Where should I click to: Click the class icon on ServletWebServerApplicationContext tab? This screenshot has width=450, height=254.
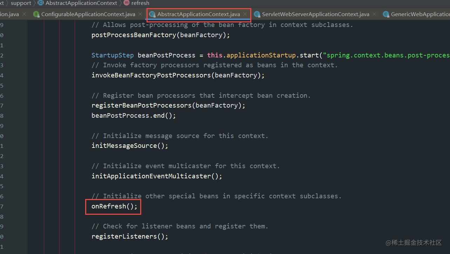tap(257, 14)
